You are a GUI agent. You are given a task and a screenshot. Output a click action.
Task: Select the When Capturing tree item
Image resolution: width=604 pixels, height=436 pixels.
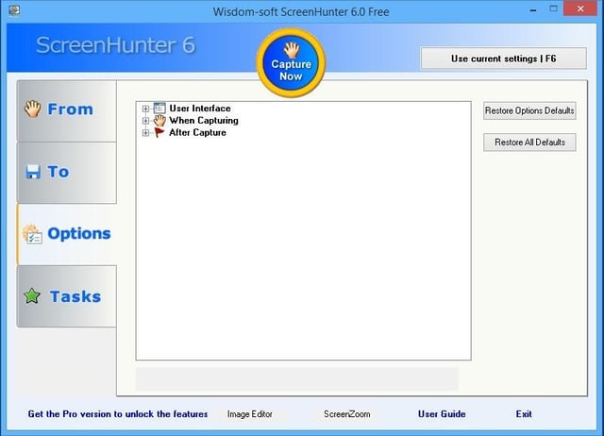pyautogui.click(x=204, y=121)
